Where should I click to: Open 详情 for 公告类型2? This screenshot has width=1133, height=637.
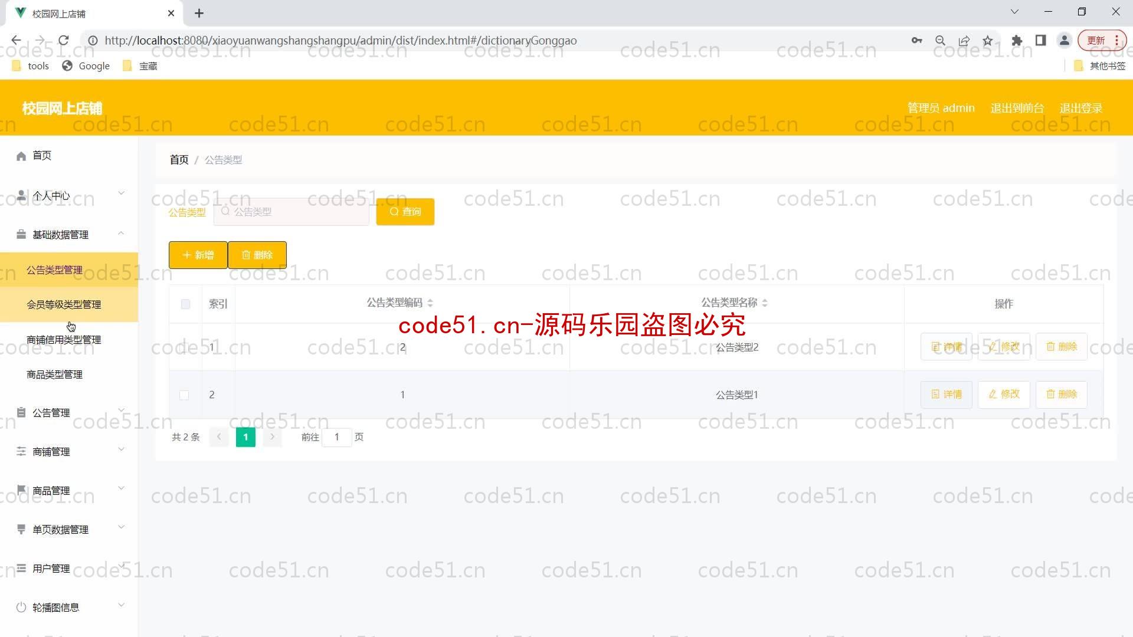click(947, 347)
